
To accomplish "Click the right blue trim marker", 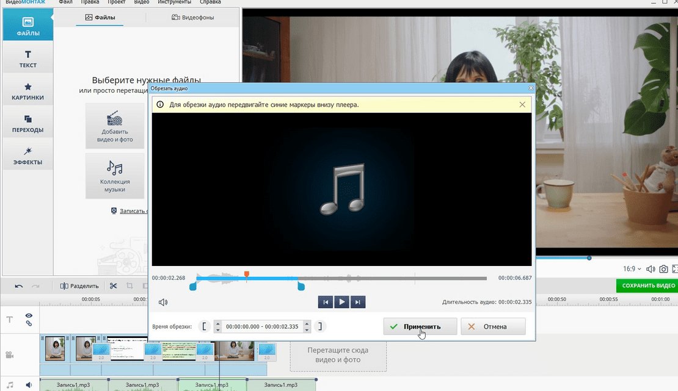I will [301, 285].
